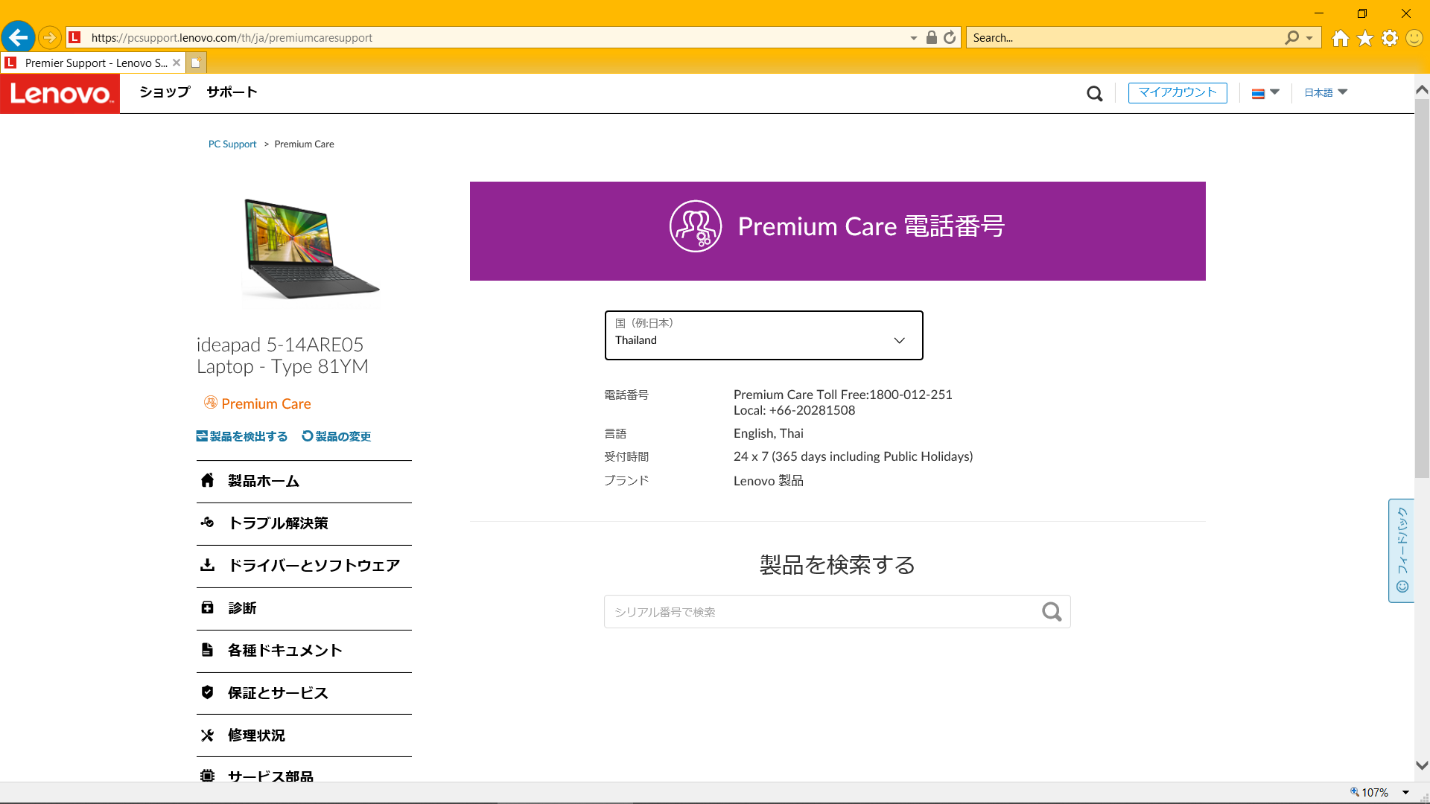Click the Lenovo logo
Image resolution: width=1430 pixels, height=804 pixels.
pos(60,94)
